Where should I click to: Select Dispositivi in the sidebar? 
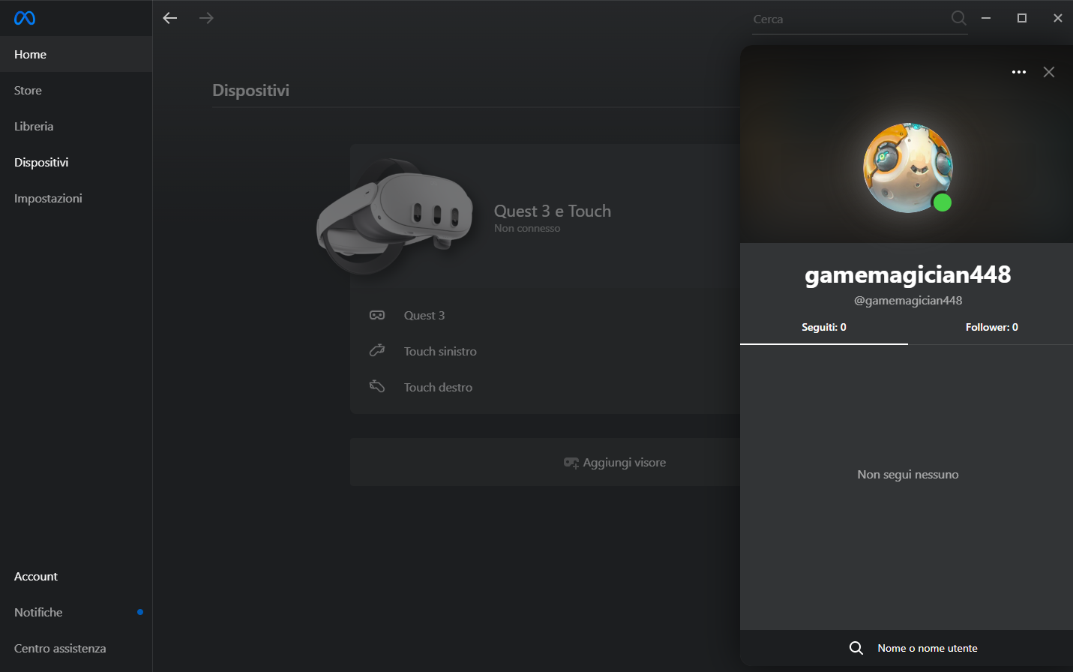tap(76, 162)
